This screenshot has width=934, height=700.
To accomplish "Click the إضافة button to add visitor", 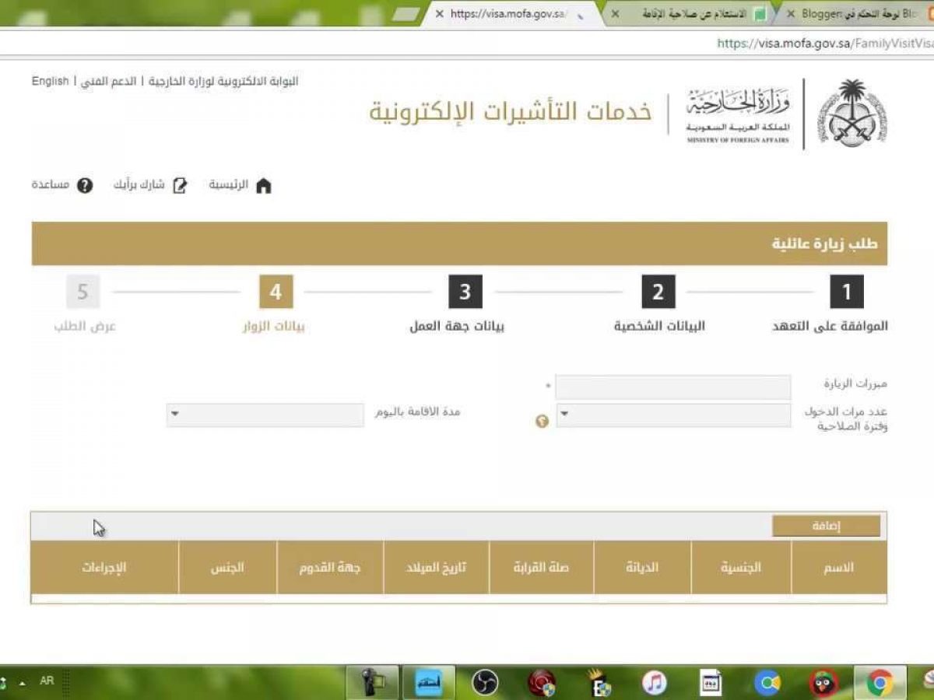I will tap(826, 527).
